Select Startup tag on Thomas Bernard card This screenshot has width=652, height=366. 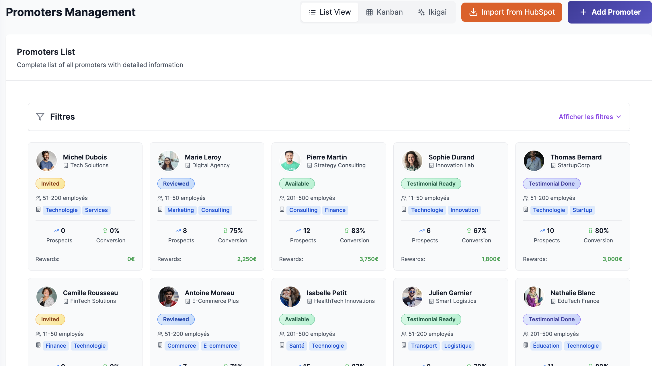point(582,210)
